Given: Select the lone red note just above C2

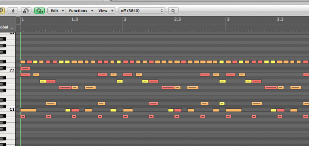Looking at the screenshot, I should [25, 68].
